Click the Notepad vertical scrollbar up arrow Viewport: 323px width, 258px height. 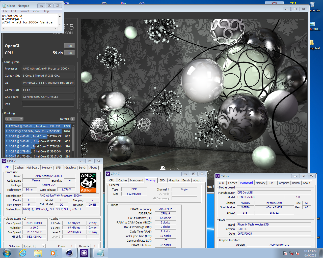point(60,16)
